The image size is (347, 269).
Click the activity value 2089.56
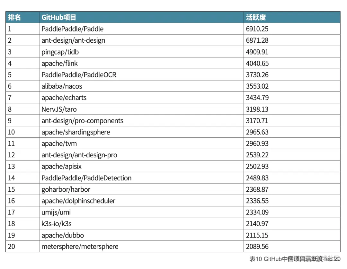click(x=257, y=247)
